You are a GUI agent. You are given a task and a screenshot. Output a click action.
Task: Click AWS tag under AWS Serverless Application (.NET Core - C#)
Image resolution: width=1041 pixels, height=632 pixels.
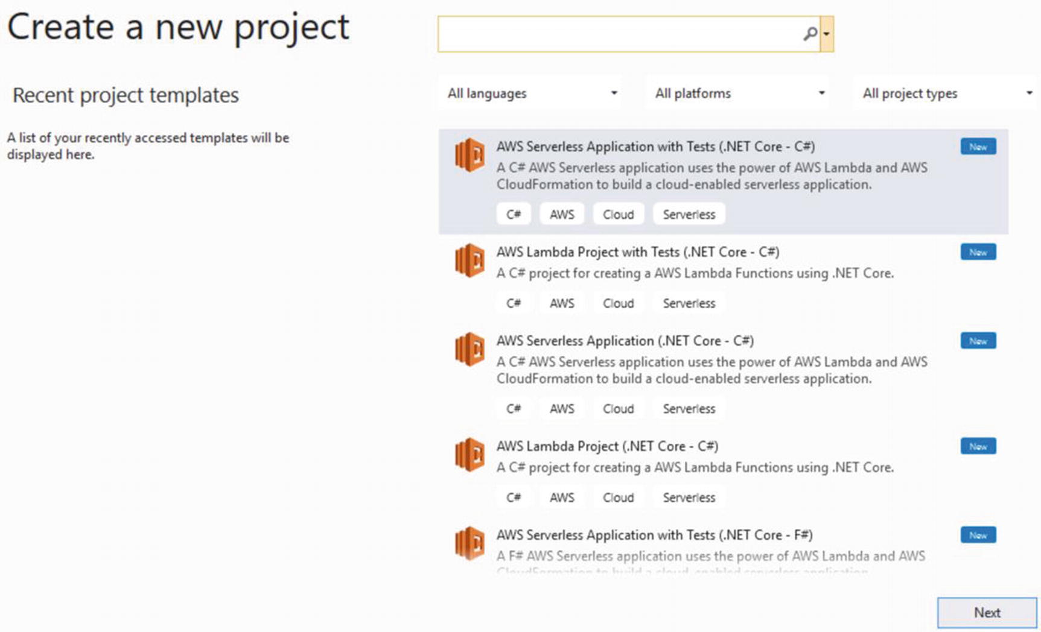562,409
